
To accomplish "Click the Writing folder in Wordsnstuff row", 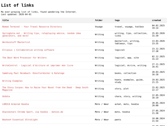I will click(x=99, y=42).
